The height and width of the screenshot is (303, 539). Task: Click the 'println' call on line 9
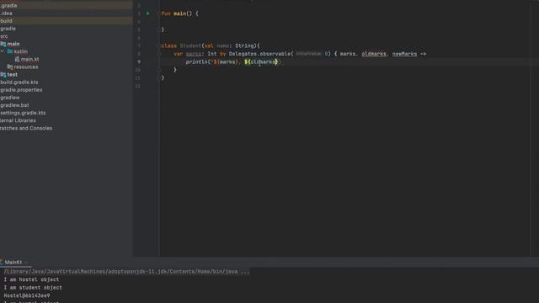[196, 61]
